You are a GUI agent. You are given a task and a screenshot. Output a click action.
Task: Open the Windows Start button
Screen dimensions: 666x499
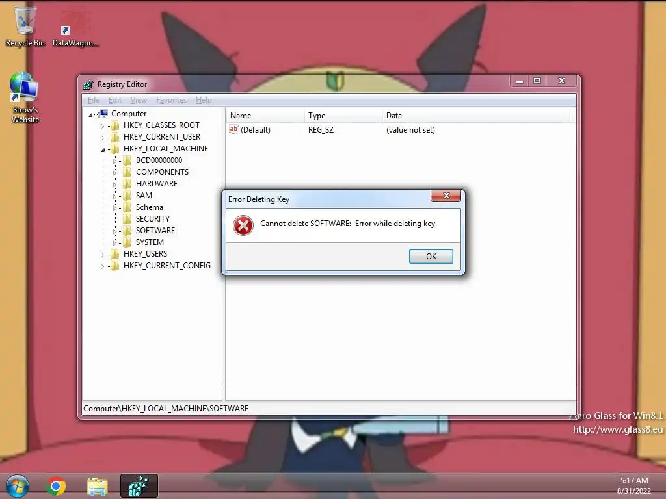pyautogui.click(x=18, y=486)
